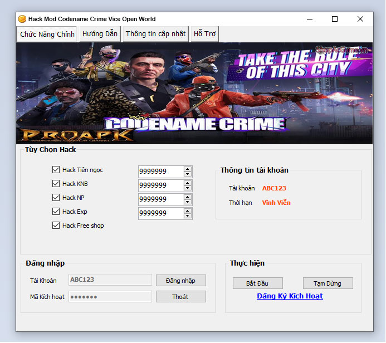
Task: Click the Thời hạn label
Action: [x=240, y=203]
